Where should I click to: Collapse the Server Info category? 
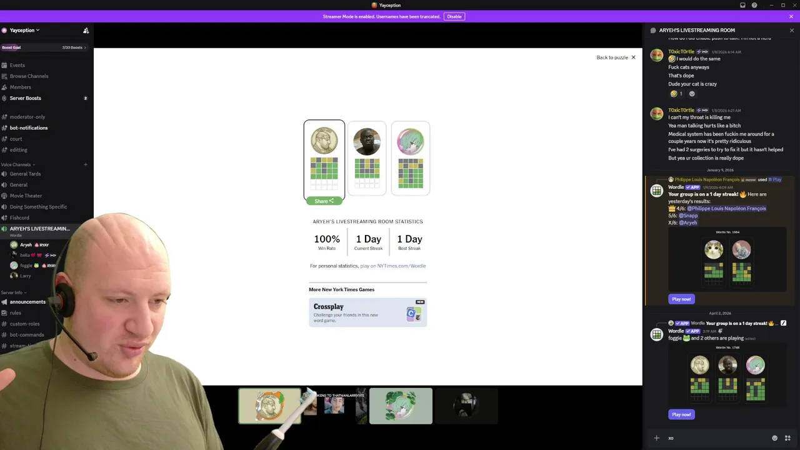(14, 292)
